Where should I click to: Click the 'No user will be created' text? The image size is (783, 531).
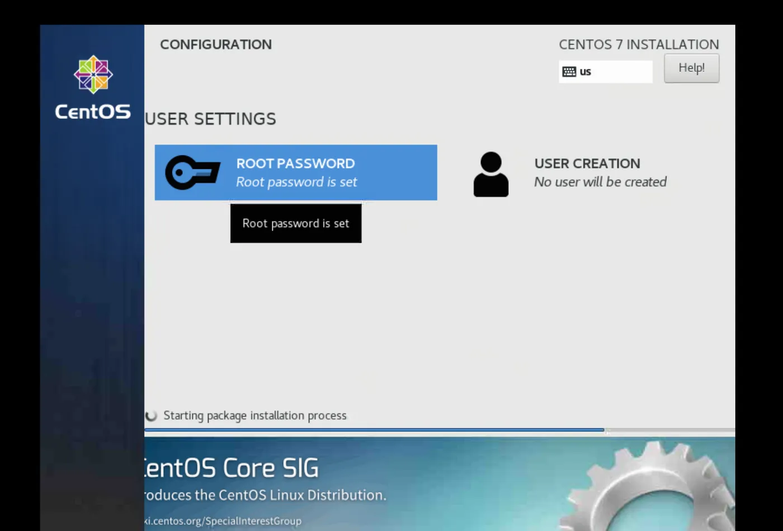(600, 182)
